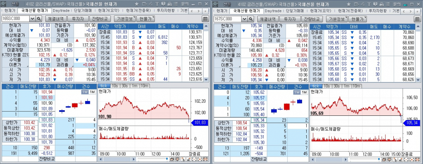Click zoom-in icon under left chart
Viewport: 423px width, 164px height.
pyautogui.click(x=200, y=159)
